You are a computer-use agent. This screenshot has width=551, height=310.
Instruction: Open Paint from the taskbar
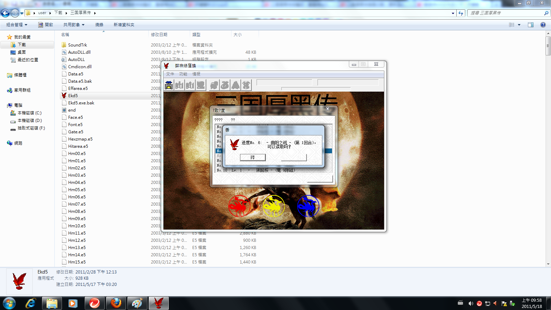point(137,303)
